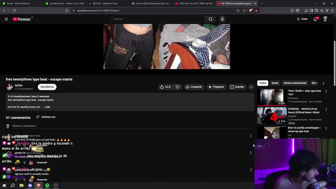Share page via address bar icon
The image size is (336, 189).
(244, 10)
